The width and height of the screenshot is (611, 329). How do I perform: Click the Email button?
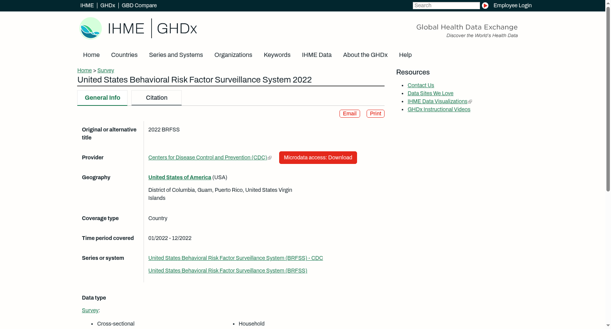pos(350,113)
